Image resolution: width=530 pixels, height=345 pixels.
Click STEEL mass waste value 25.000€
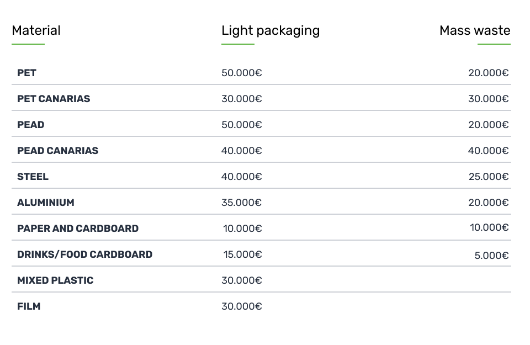click(489, 177)
